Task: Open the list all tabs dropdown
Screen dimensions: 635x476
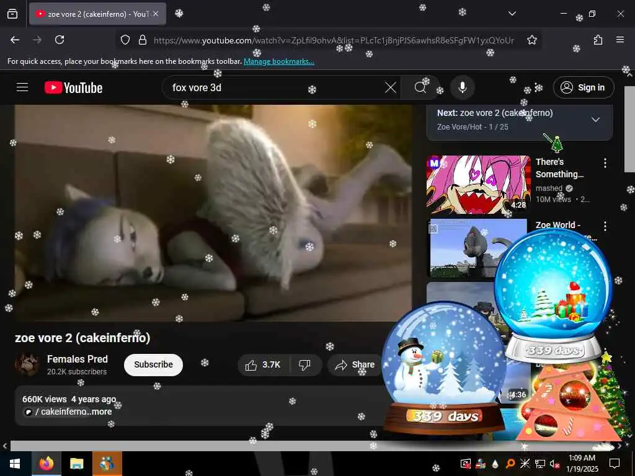Action: pos(512,14)
